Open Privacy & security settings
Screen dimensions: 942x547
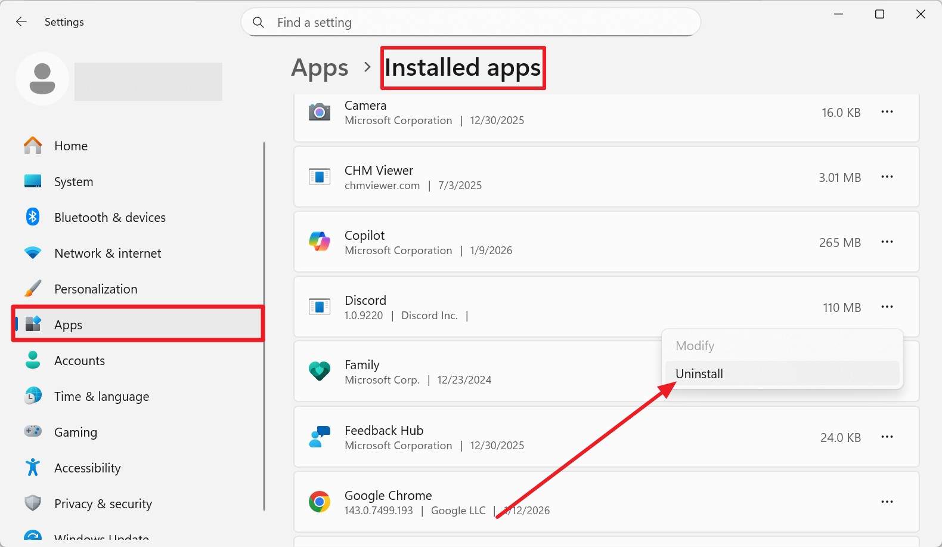click(x=138, y=503)
